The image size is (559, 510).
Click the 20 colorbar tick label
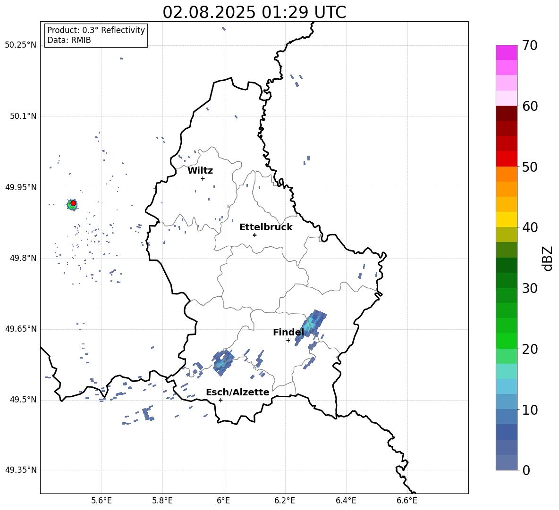tap(529, 349)
